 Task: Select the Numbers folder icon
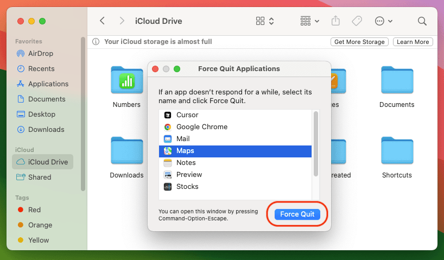(126, 80)
